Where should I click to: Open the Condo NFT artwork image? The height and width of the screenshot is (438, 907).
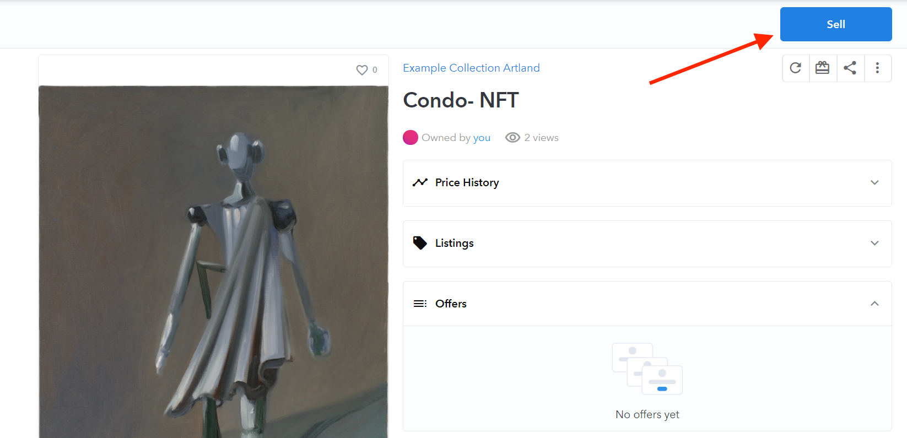tap(213, 262)
